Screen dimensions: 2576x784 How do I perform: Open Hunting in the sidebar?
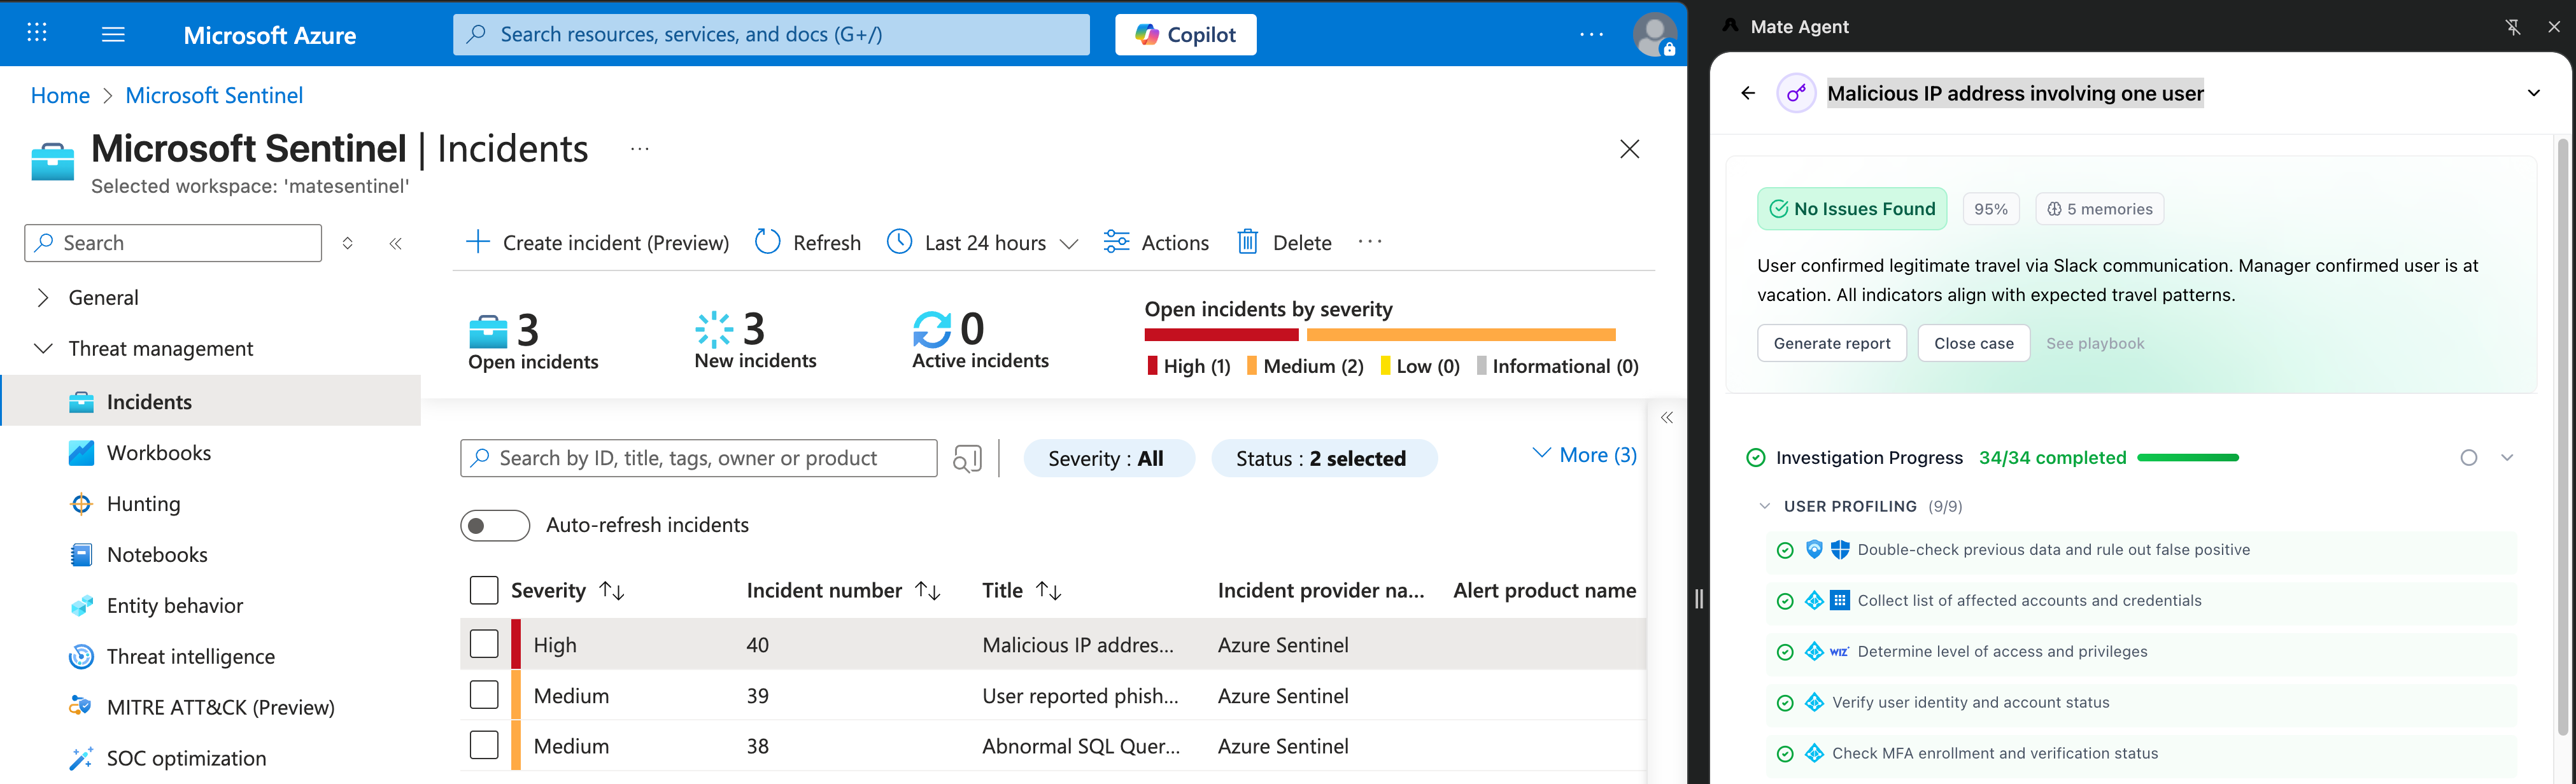(143, 504)
